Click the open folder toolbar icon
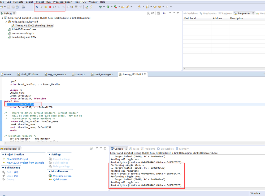This screenshot has width=265, height=196. tap(123, 7)
